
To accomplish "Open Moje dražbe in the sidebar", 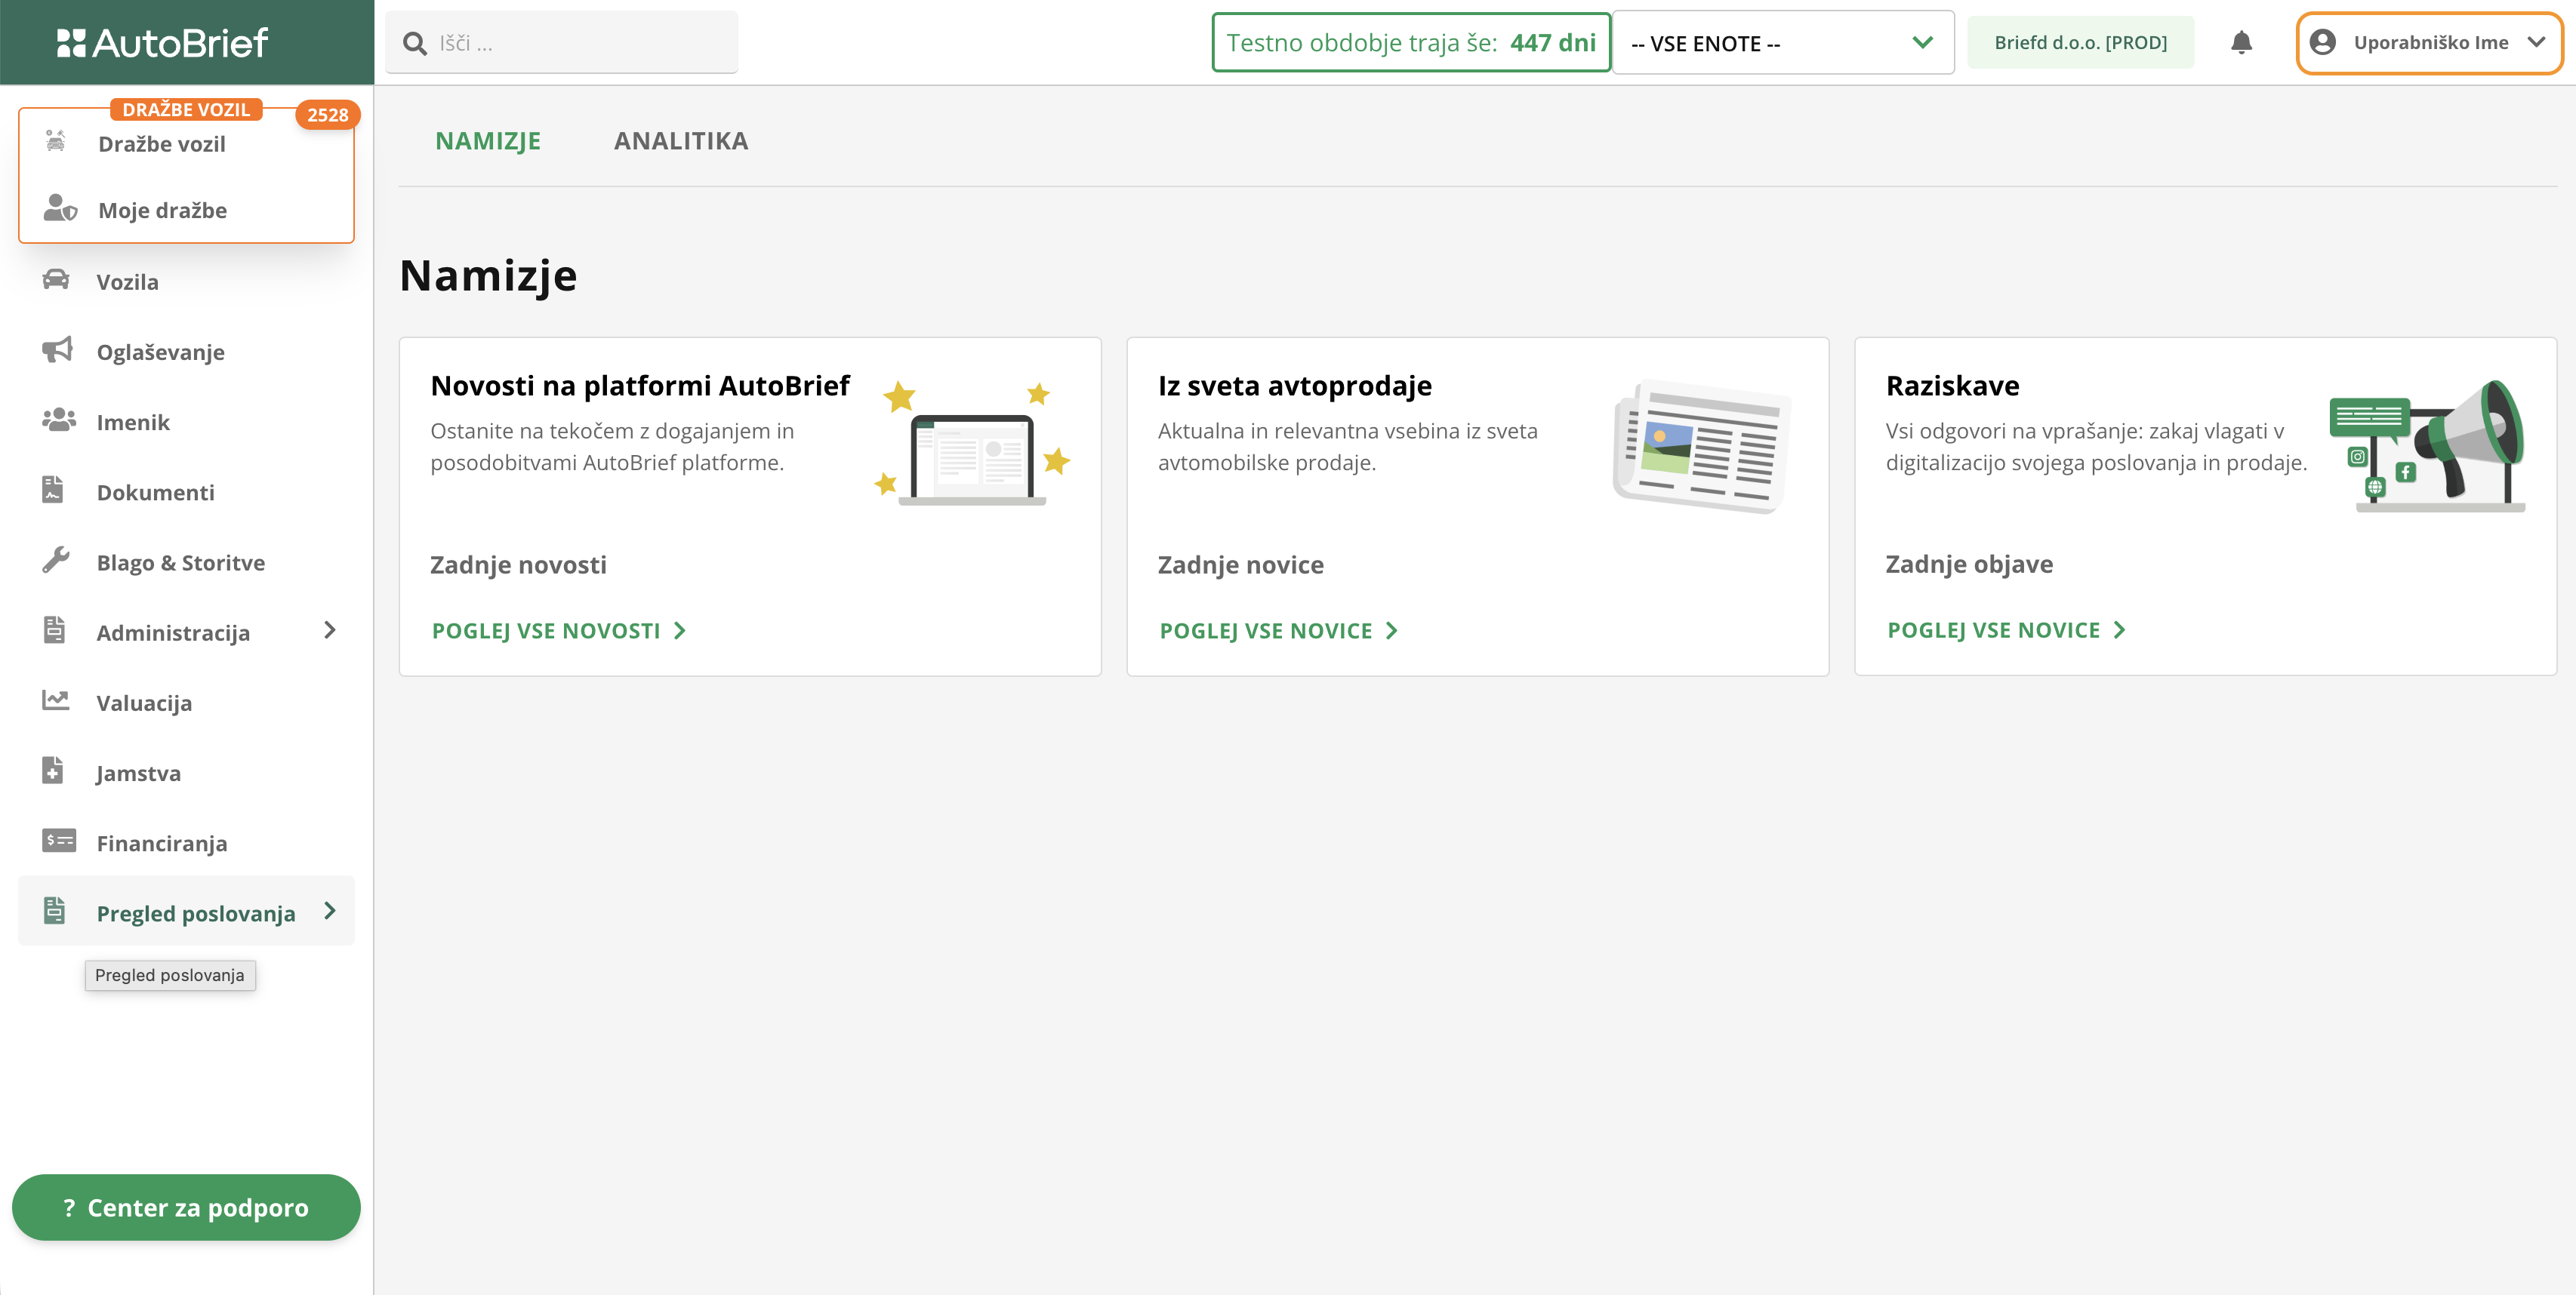I will click(162, 210).
